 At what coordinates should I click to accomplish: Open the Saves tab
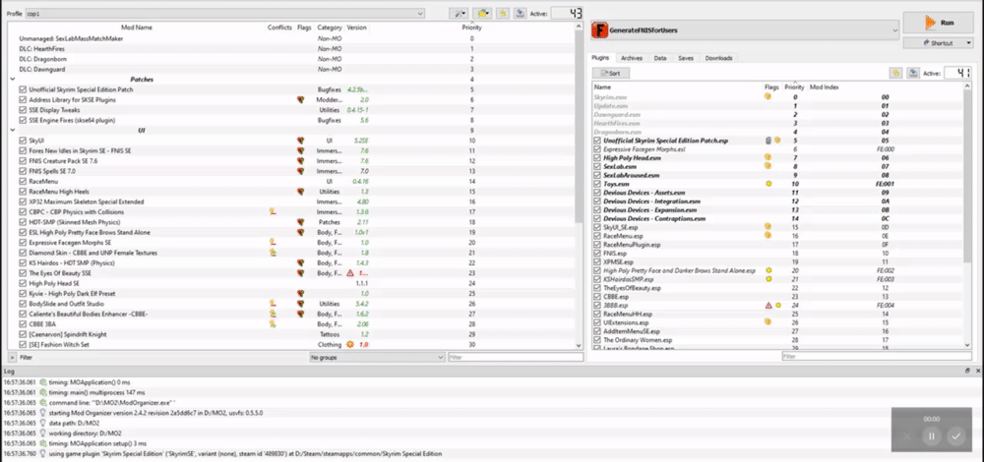point(685,58)
